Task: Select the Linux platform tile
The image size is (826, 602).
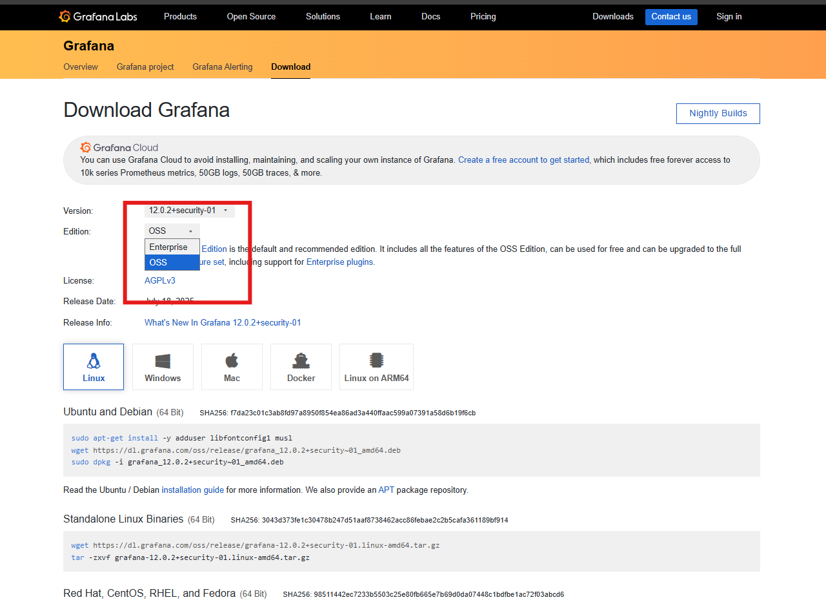Action: click(94, 367)
